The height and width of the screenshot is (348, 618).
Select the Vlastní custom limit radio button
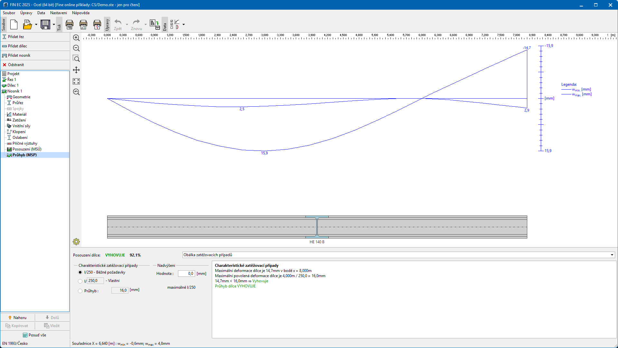tap(80, 281)
